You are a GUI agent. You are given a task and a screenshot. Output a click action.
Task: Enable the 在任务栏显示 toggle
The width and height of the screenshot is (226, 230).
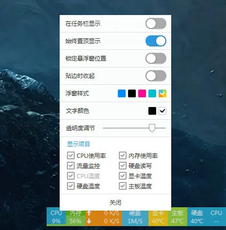click(x=156, y=24)
